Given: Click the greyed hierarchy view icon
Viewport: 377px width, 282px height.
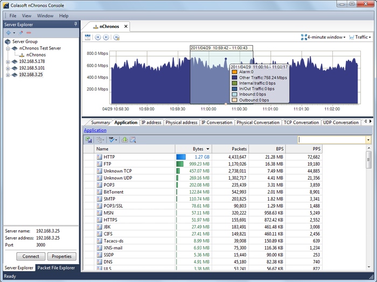Looking at the screenshot, I should click(99, 140).
